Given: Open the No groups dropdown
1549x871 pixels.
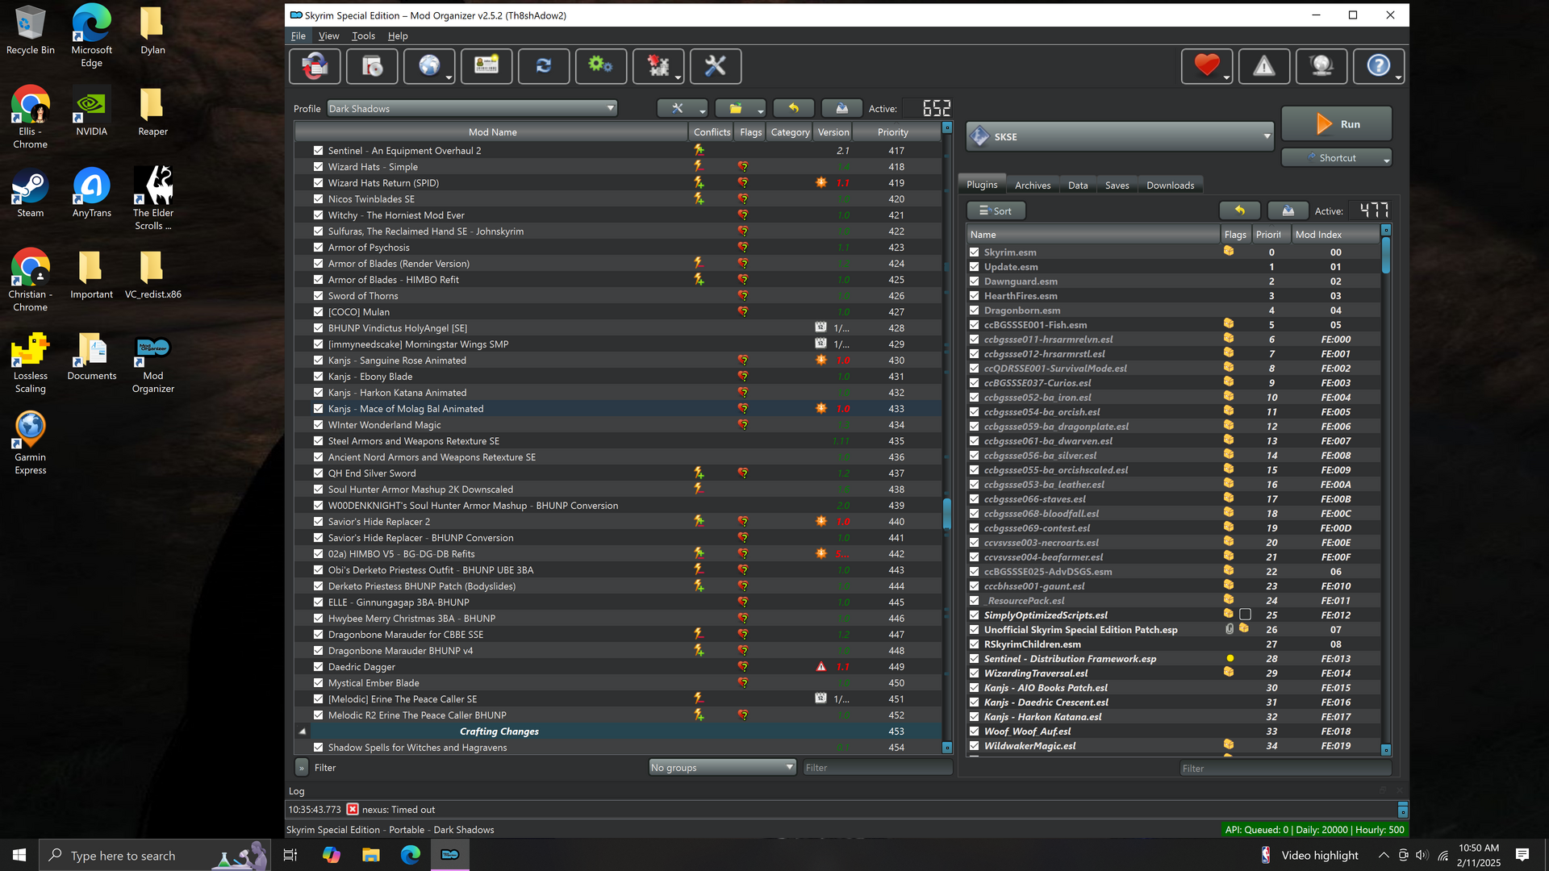Looking at the screenshot, I should 723,768.
